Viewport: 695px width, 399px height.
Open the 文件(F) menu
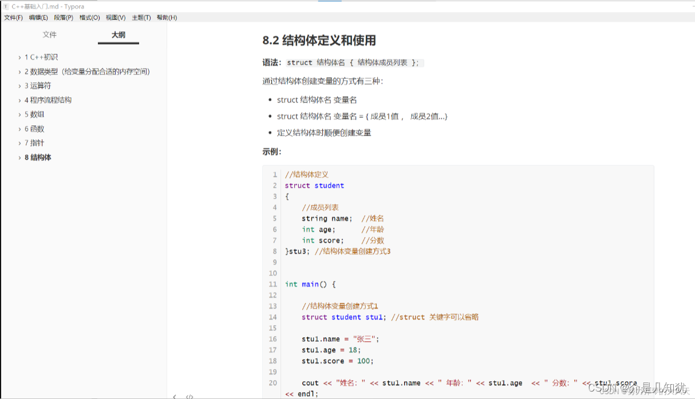[13, 18]
